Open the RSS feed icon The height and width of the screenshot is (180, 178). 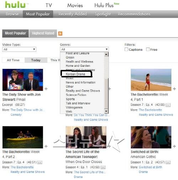coord(60,33)
